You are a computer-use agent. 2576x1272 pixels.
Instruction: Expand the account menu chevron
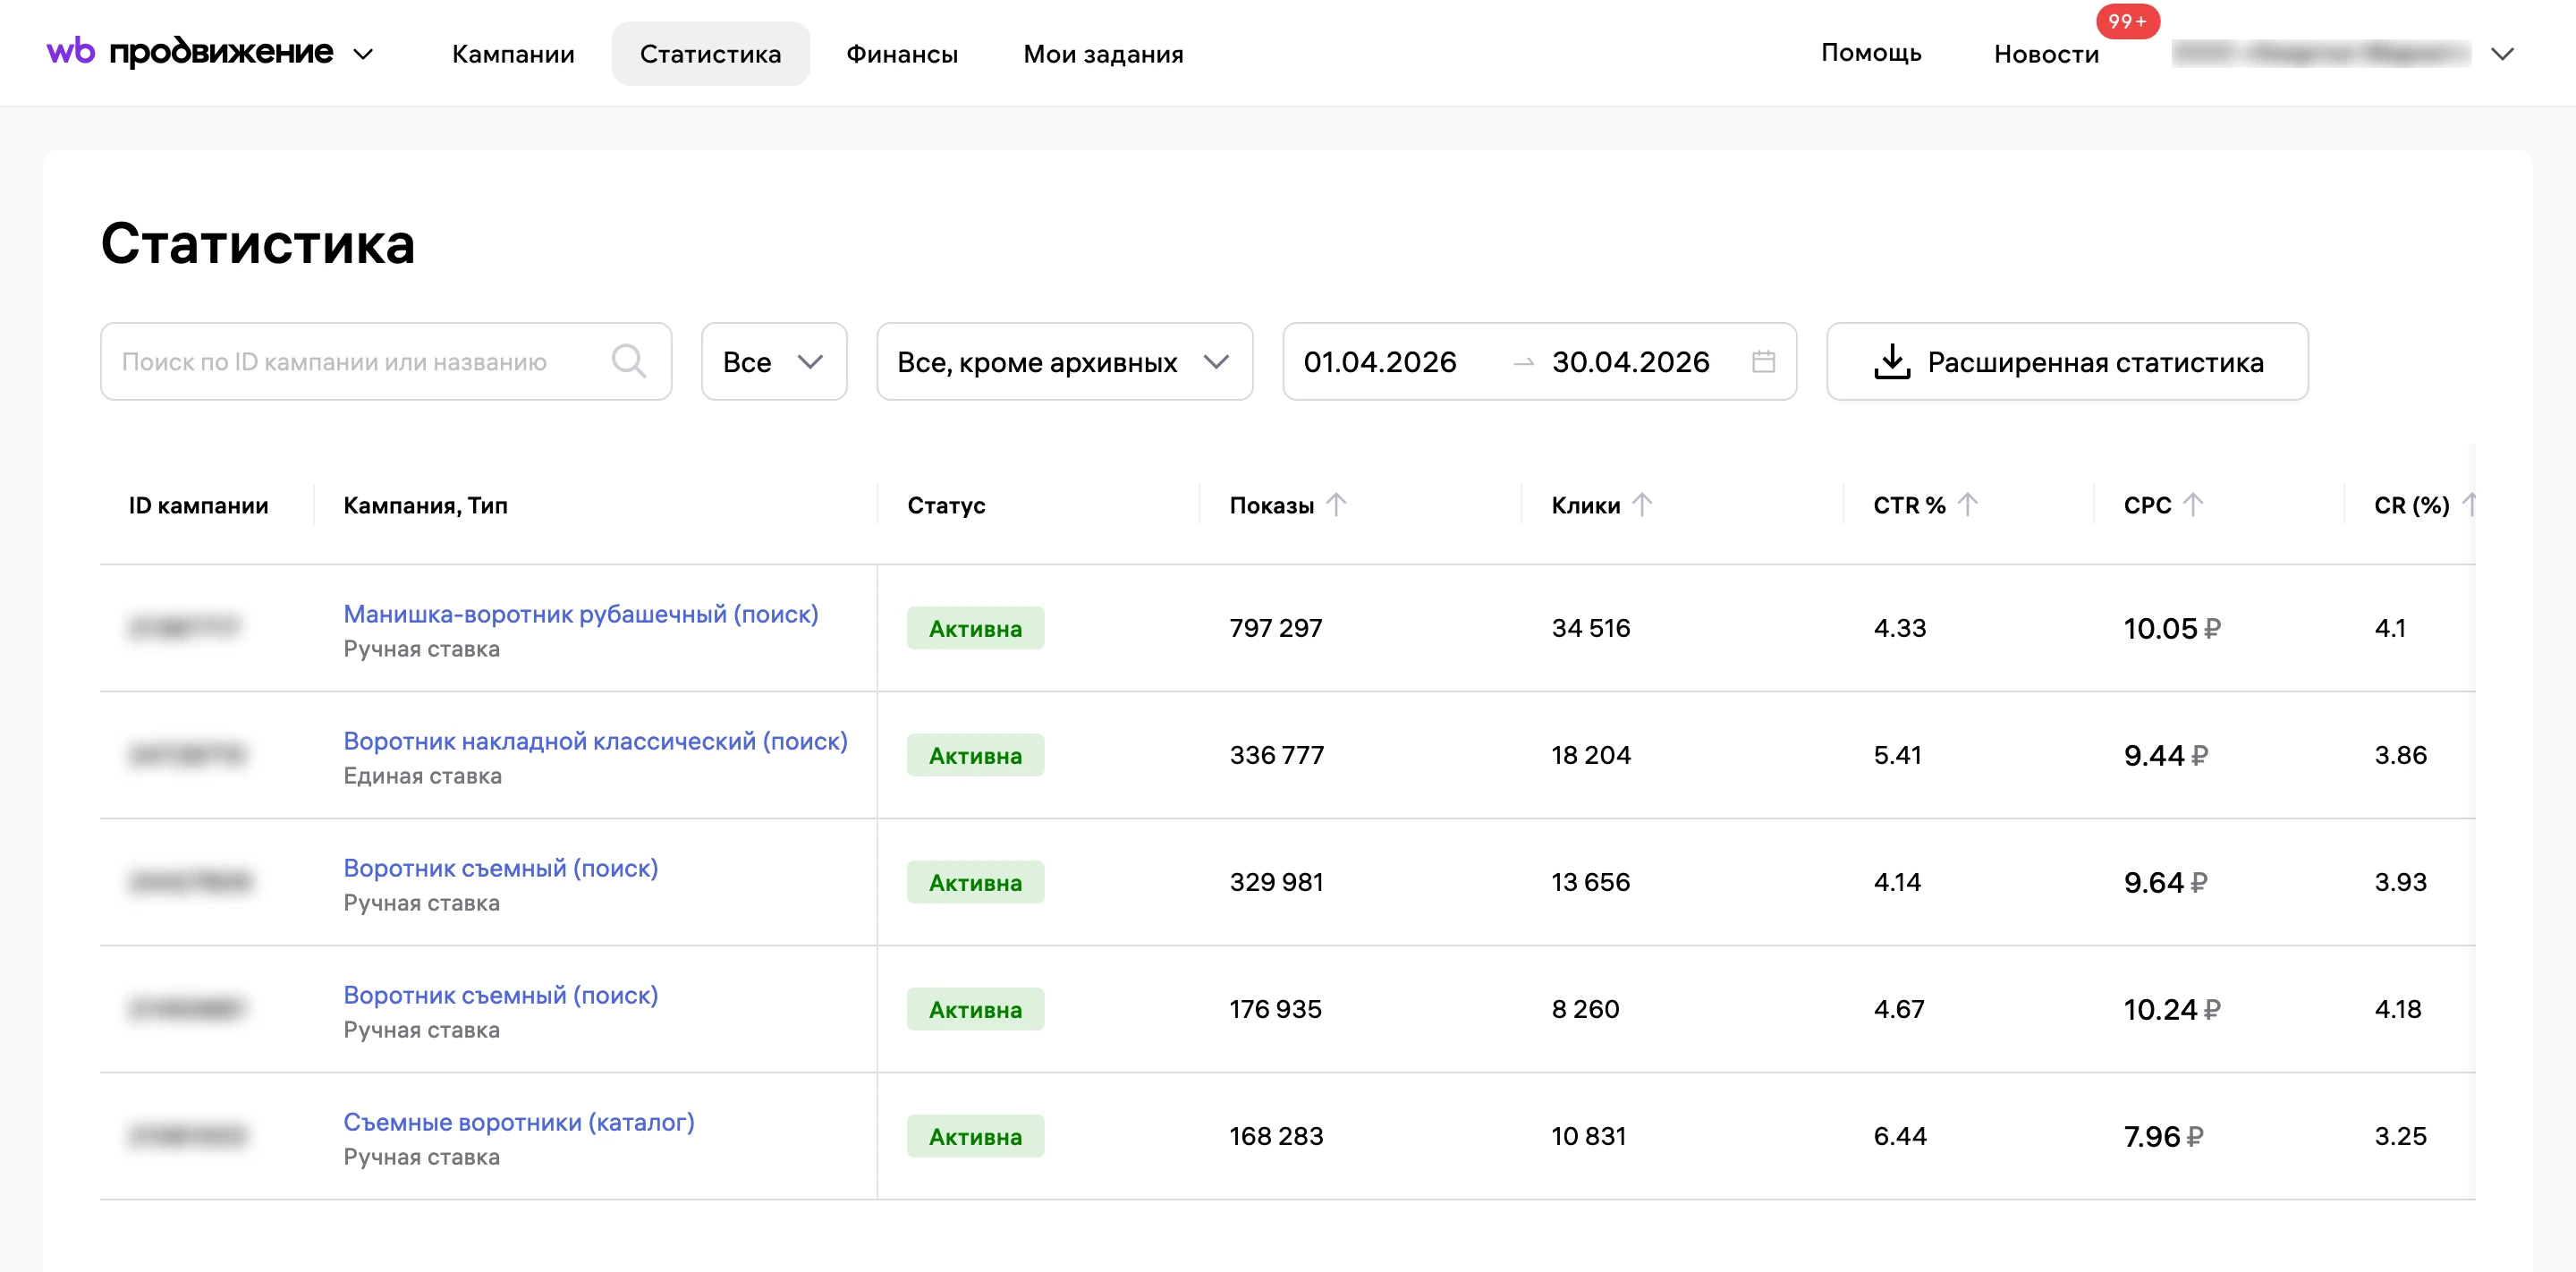point(2502,54)
